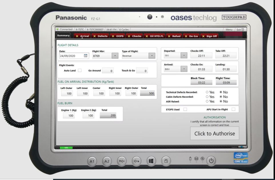Click the Block Time value 03:22
Screen dimensions: 275x180
(x=201, y=82)
